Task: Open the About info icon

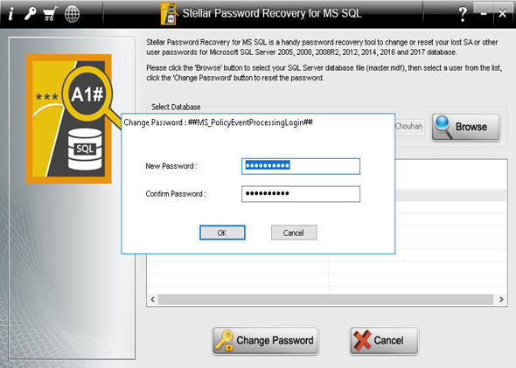Action: tap(10, 14)
